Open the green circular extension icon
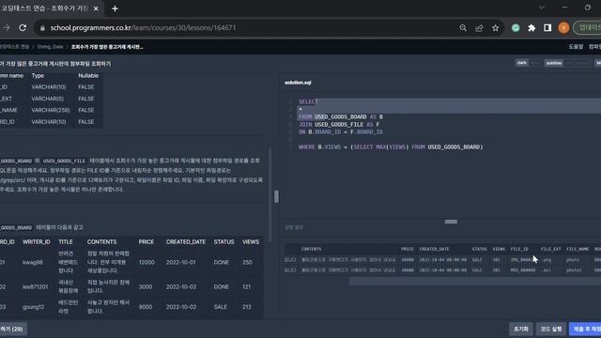 pos(516,27)
